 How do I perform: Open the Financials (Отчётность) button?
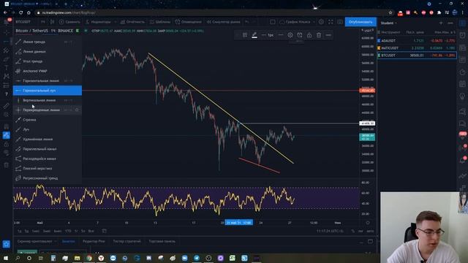point(132,22)
